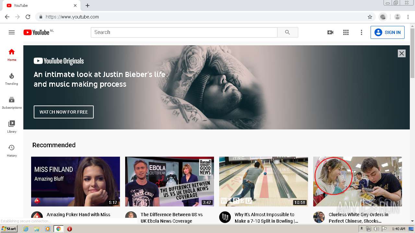The width and height of the screenshot is (415, 233).
Task: Open the YouTube apps grid
Action: tap(346, 32)
